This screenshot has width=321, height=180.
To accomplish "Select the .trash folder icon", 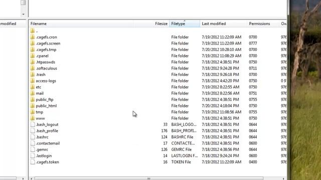I will point(32,74).
